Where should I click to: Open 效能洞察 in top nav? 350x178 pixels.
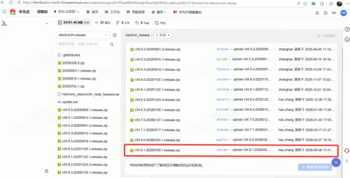135,12
